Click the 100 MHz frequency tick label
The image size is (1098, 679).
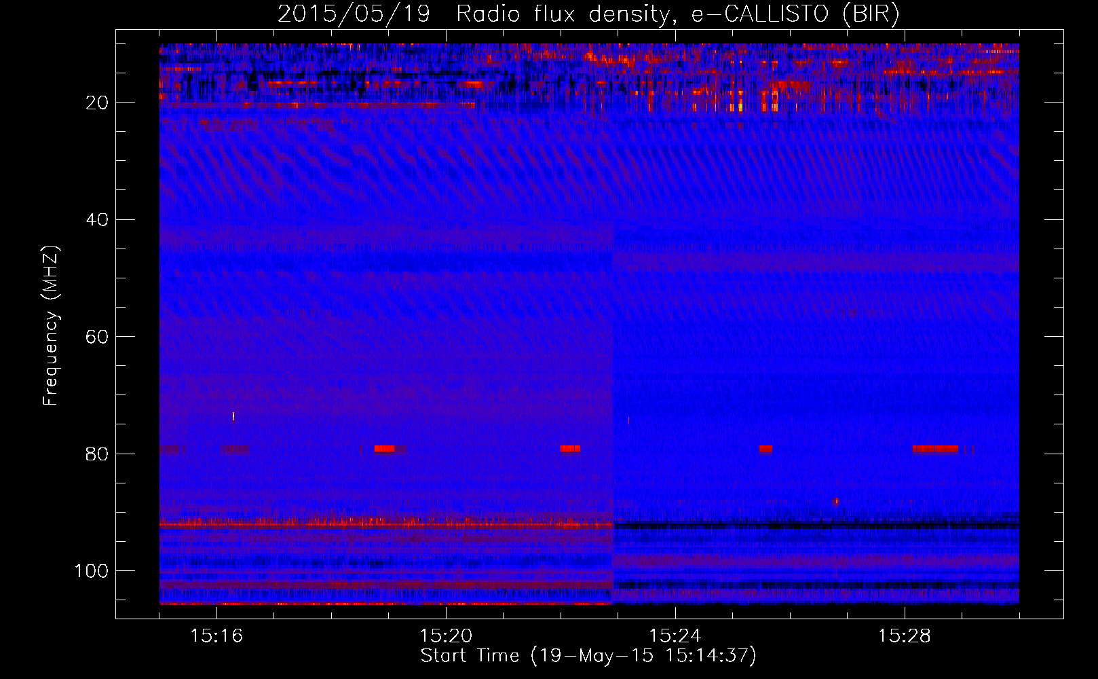click(92, 571)
